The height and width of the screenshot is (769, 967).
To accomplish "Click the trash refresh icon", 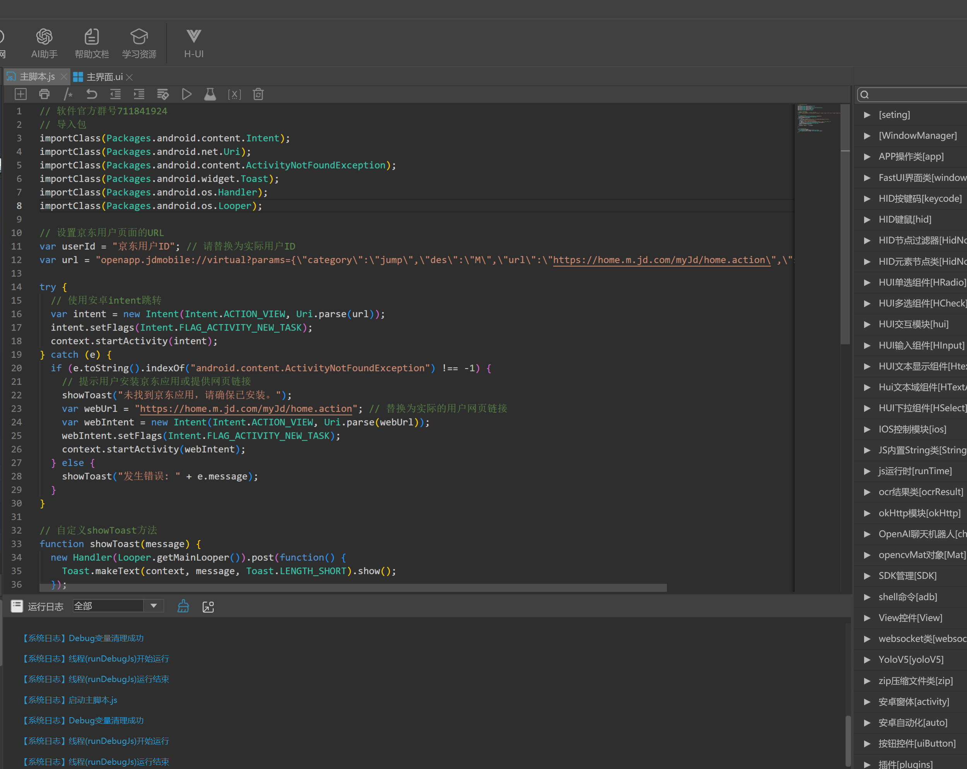I will click(x=258, y=94).
